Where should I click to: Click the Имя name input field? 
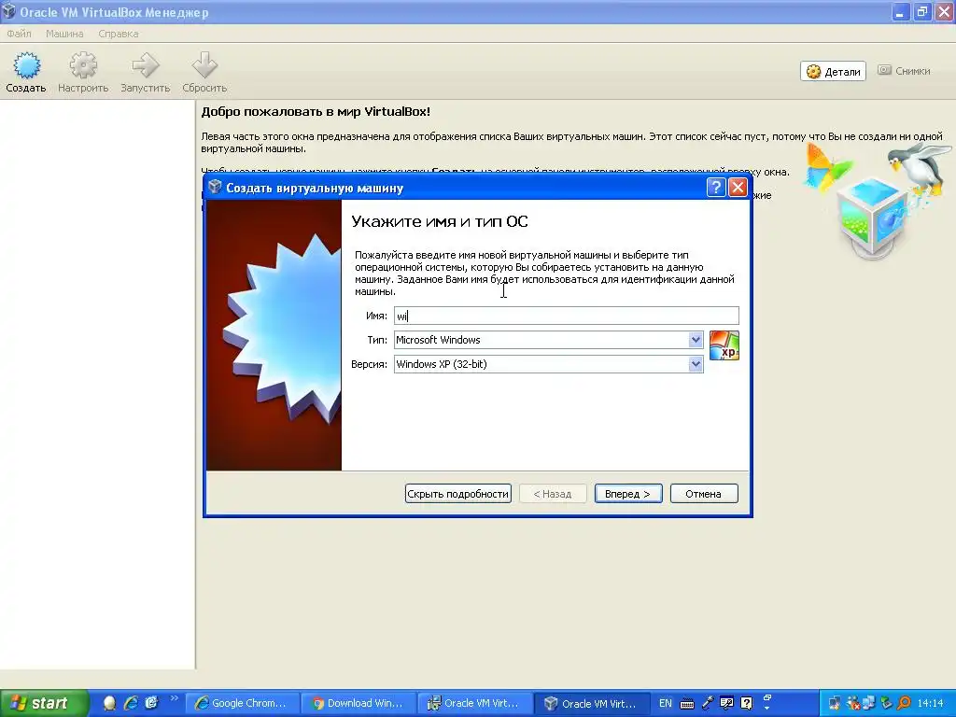(567, 316)
